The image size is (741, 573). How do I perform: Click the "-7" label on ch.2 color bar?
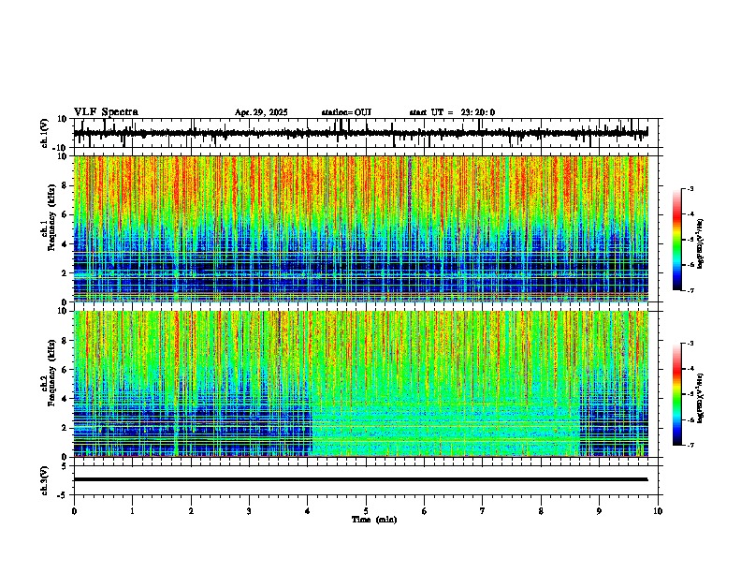(x=690, y=445)
